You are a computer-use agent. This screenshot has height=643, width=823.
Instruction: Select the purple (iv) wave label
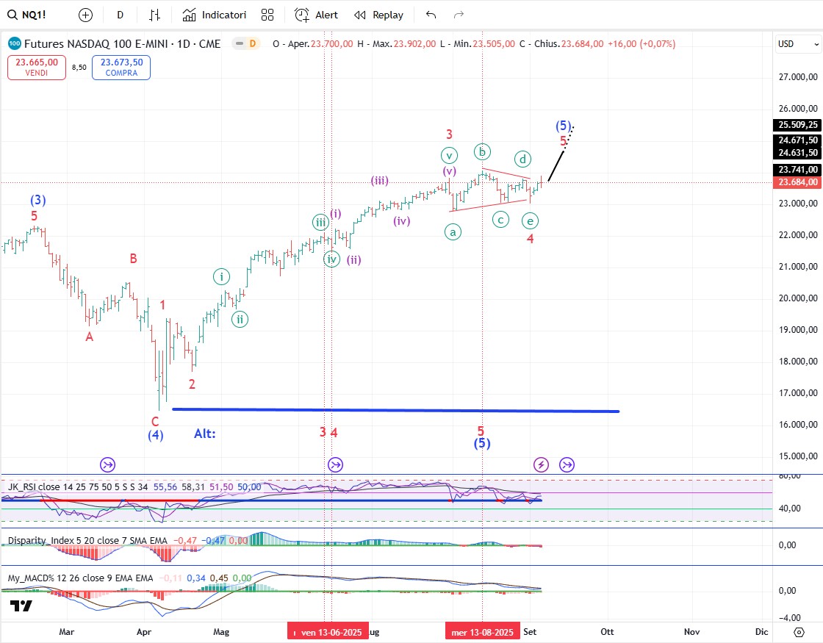[401, 221]
